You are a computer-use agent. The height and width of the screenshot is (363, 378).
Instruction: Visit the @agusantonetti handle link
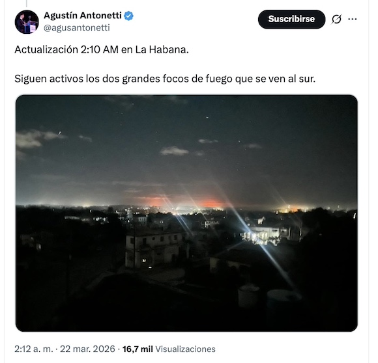pyautogui.click(x=77, y=28)
